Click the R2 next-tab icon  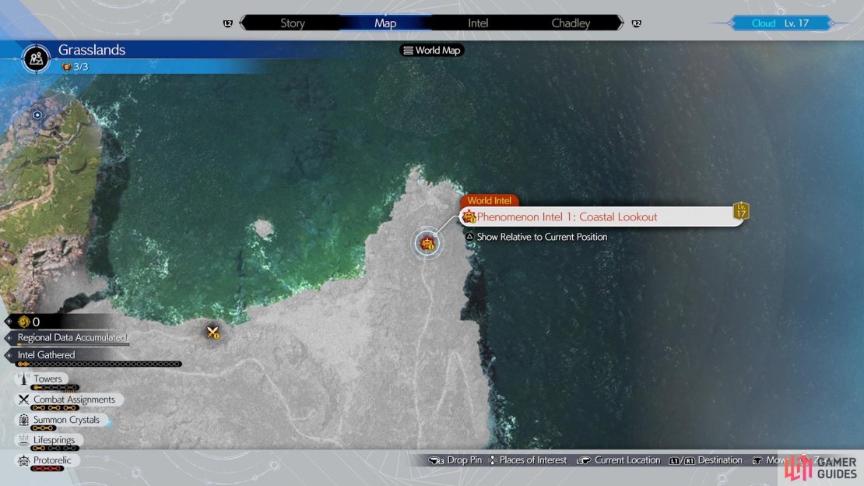coord(637,23)
